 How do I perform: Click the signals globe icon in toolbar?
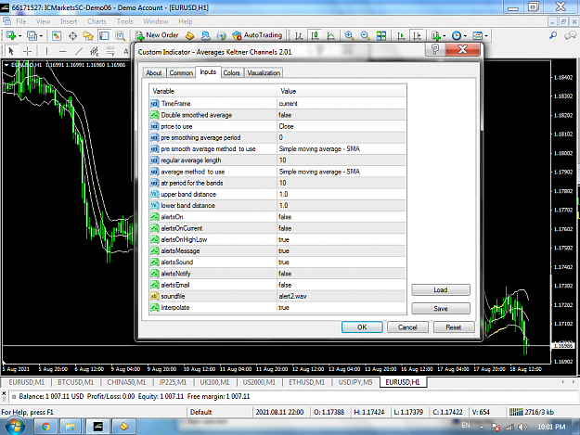pyautogui.click(x=221, y=36)
